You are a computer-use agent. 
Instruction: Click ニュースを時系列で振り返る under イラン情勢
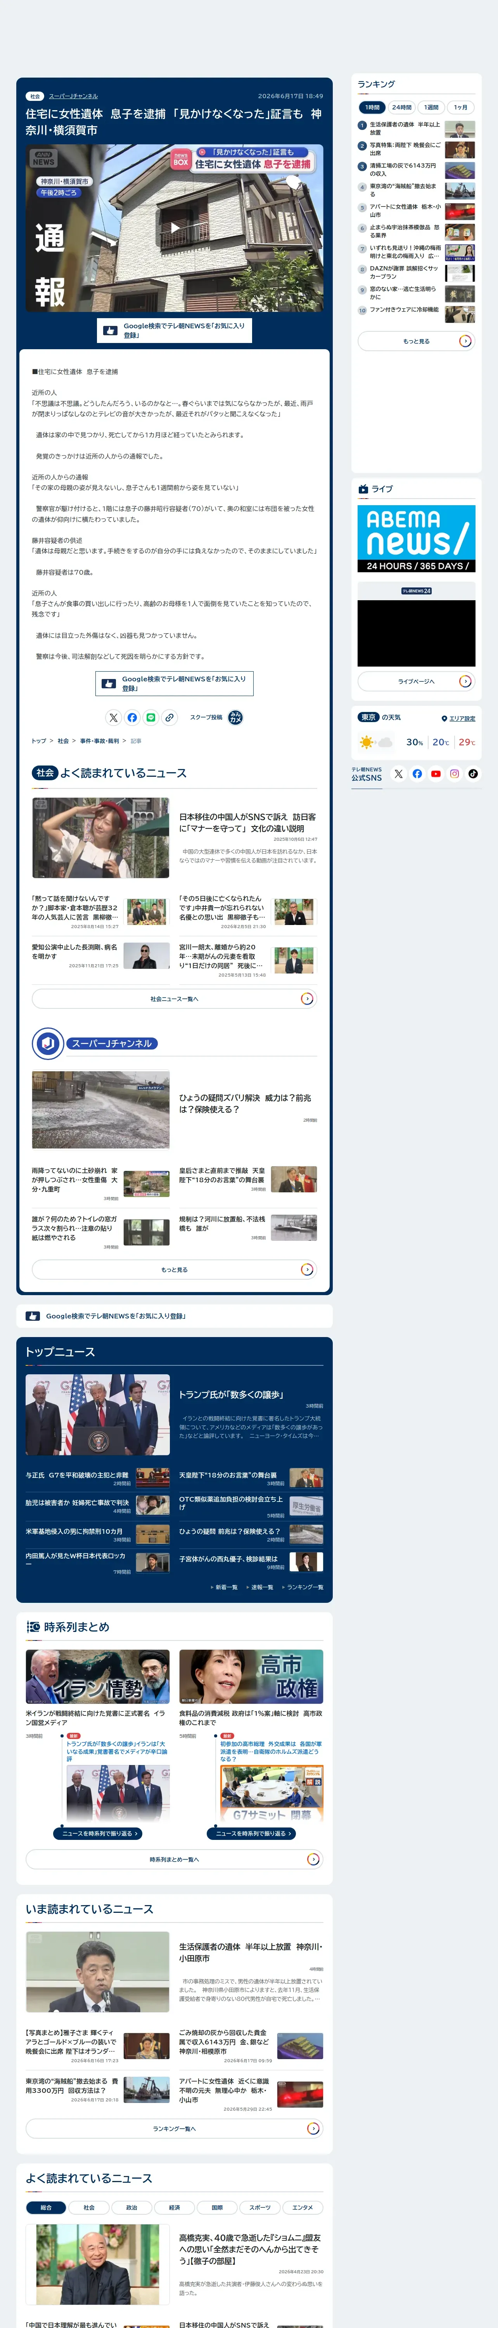tap(98, 1834)
